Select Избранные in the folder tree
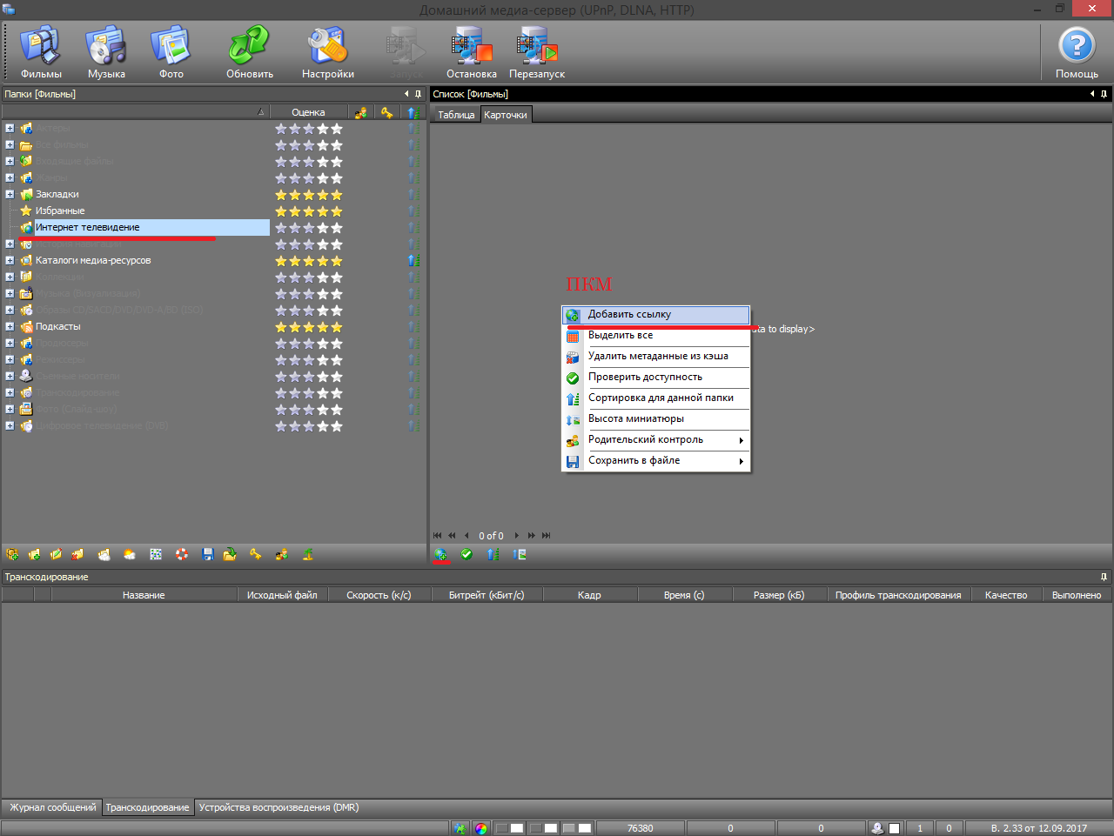 click(60, 211)
